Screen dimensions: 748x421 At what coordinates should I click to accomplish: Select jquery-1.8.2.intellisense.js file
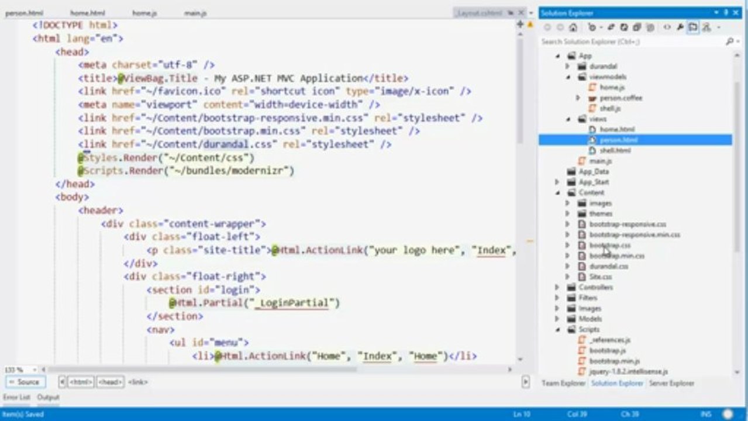[x=628, y=372]
